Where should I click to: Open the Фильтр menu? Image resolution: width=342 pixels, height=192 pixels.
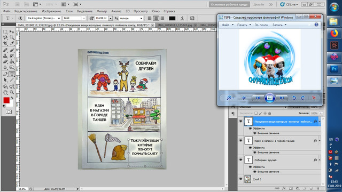tap(102, 11)
